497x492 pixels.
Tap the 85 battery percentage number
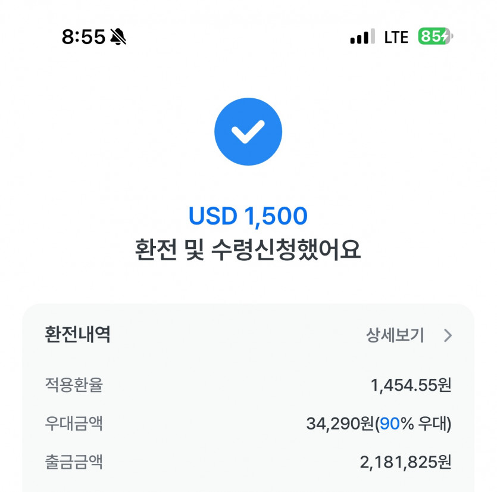(x=430, y=37)
